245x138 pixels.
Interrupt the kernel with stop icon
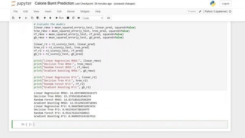coord(68,18)
